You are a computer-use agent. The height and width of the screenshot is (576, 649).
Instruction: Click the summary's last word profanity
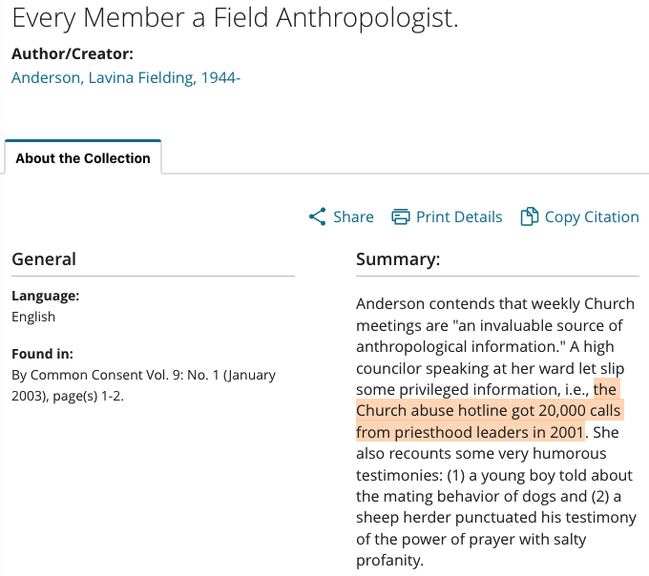(389, 561)
